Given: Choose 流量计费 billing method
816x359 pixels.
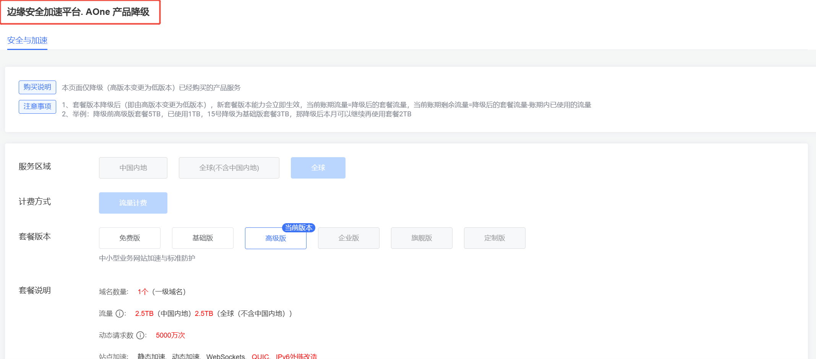Looking at the screenshot, I should (x=133, y=203).
